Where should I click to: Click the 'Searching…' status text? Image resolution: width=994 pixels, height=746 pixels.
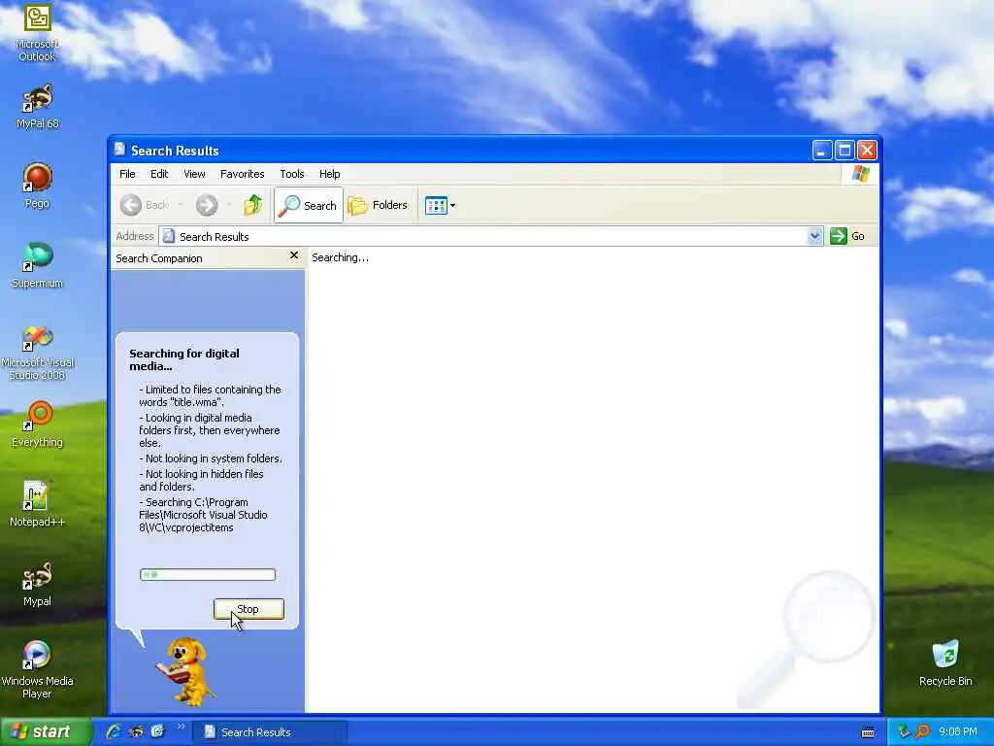(340, 257)
